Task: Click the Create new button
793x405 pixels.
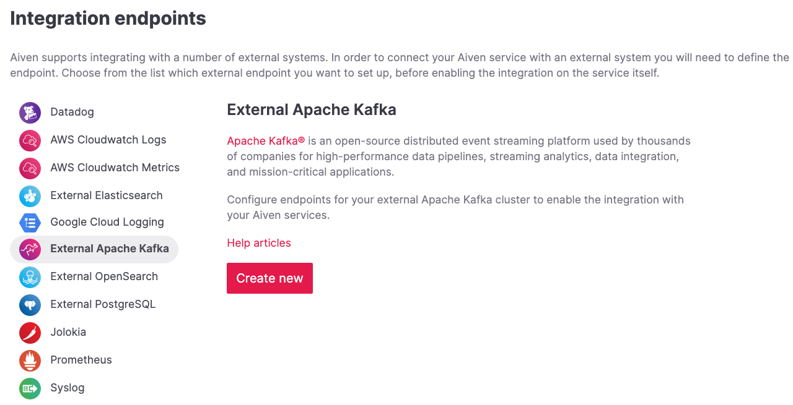Action: tap(269, 278)
